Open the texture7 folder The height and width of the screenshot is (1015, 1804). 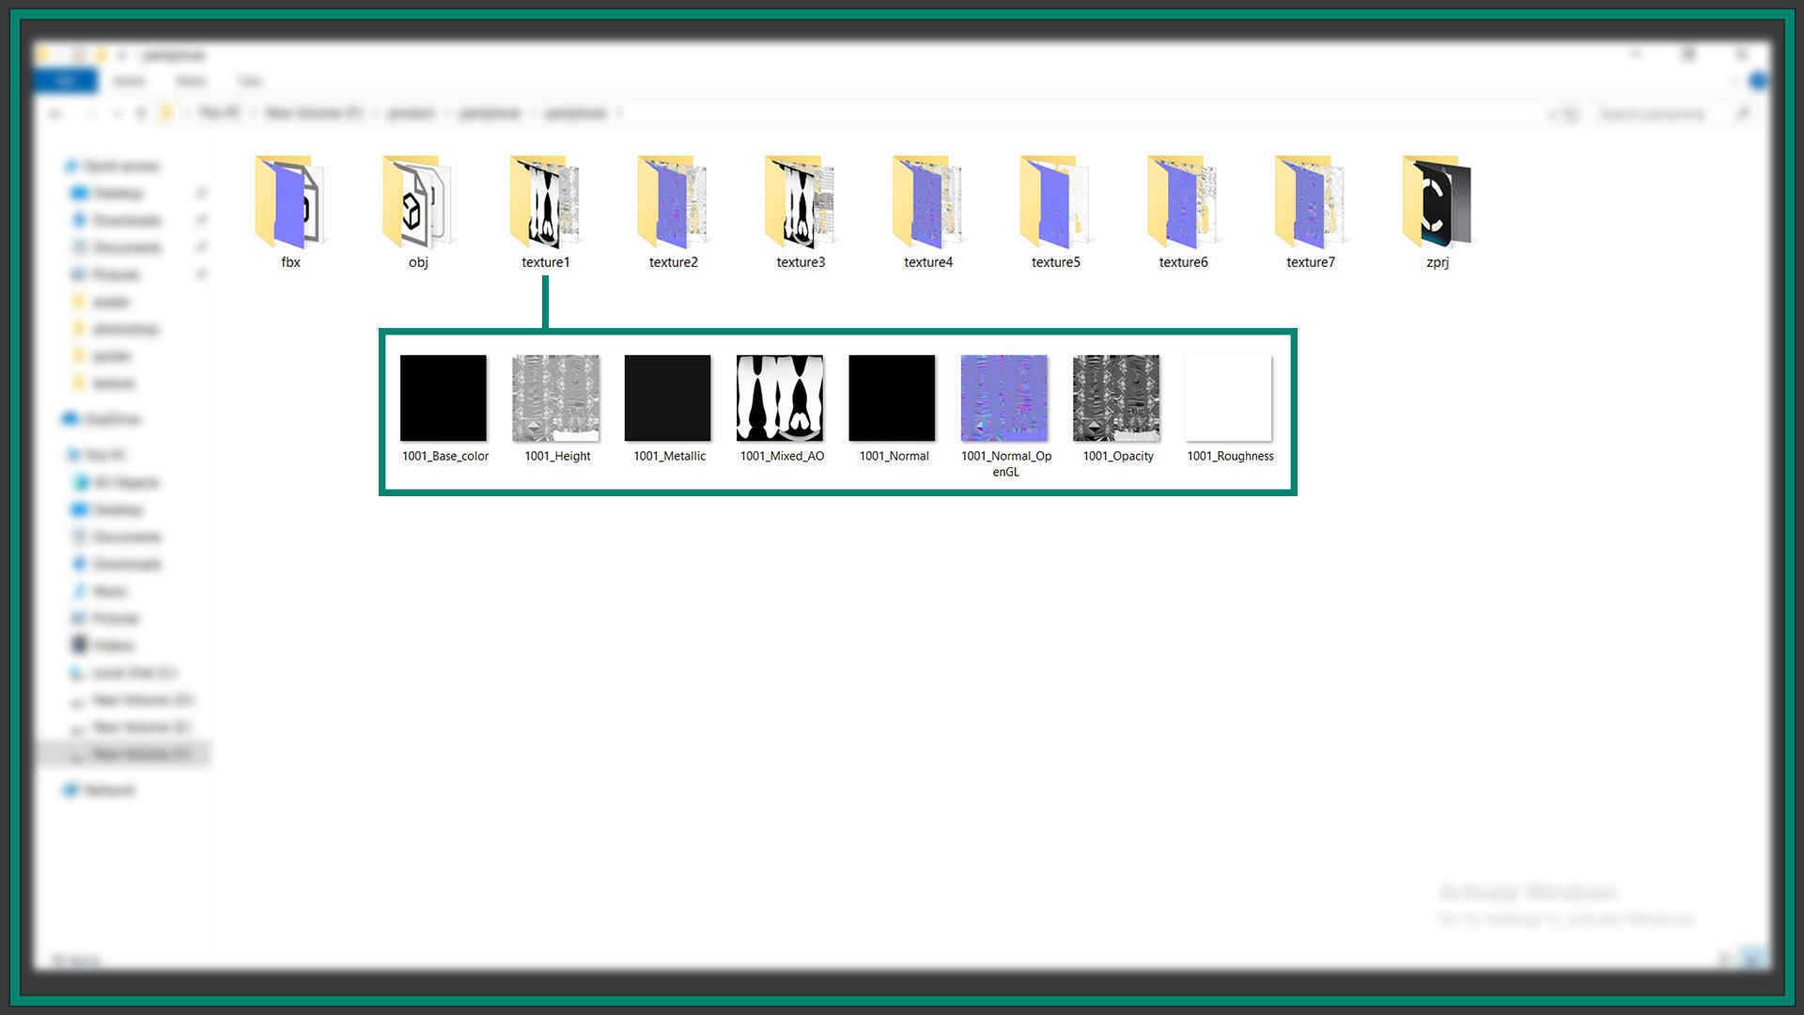(x=1311, y=204)
